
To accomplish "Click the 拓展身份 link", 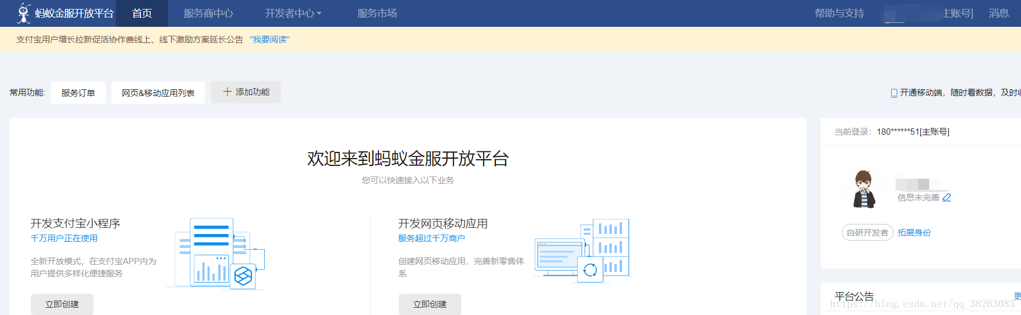I will click(x=914, y=233).
